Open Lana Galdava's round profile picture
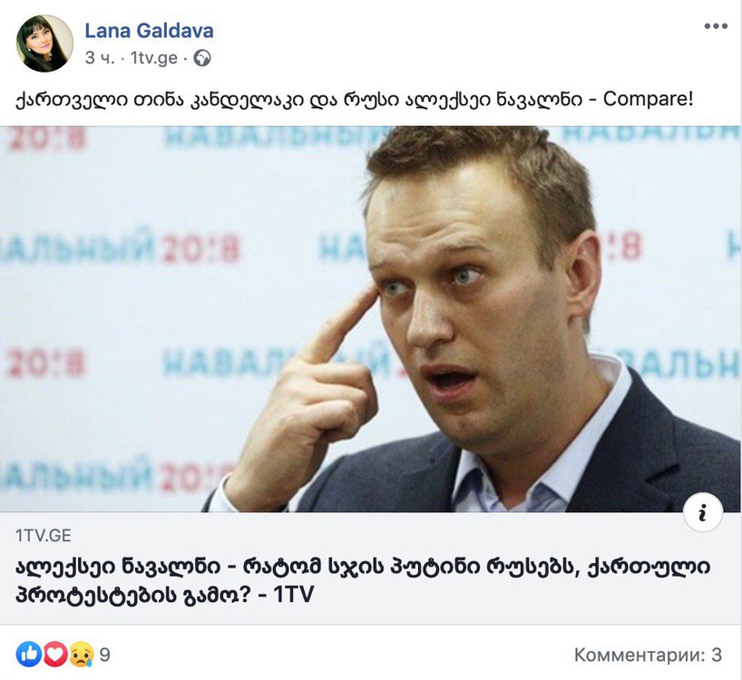Viewport: 742px width, 680px height. click(x=44, y=44)
